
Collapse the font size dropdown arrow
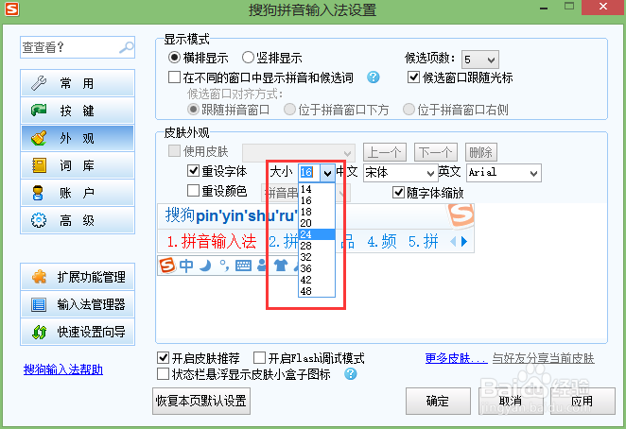click(327, 173)
